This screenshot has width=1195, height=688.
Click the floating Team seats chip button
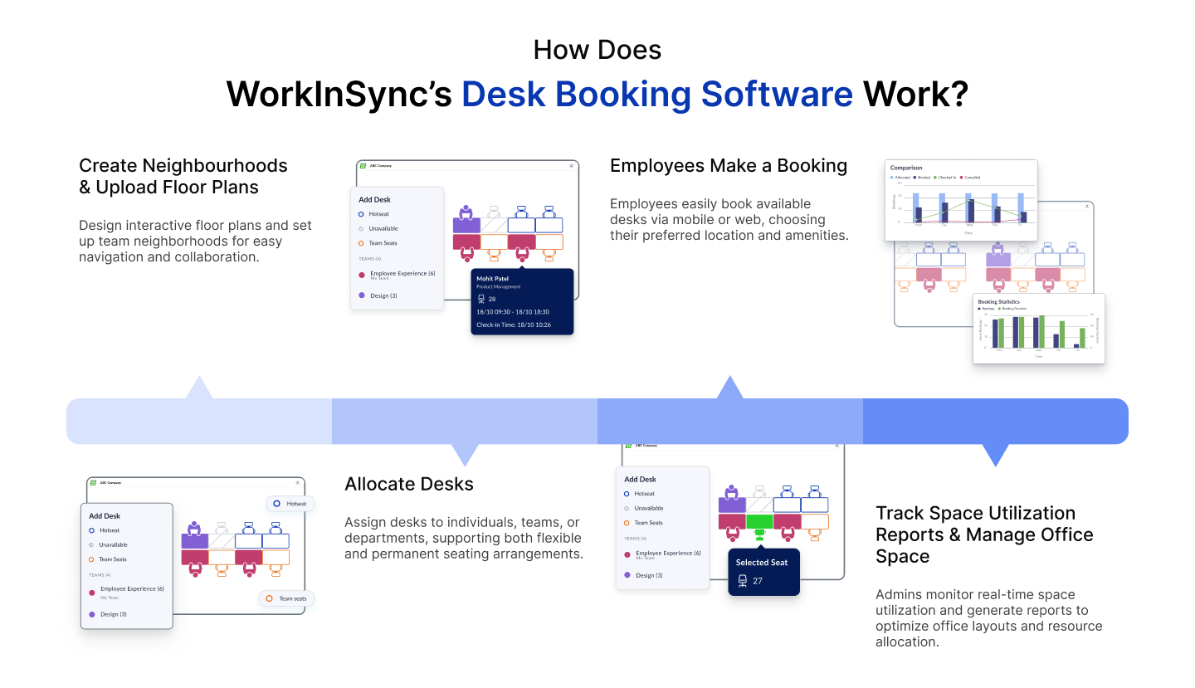tap(287, 598)
